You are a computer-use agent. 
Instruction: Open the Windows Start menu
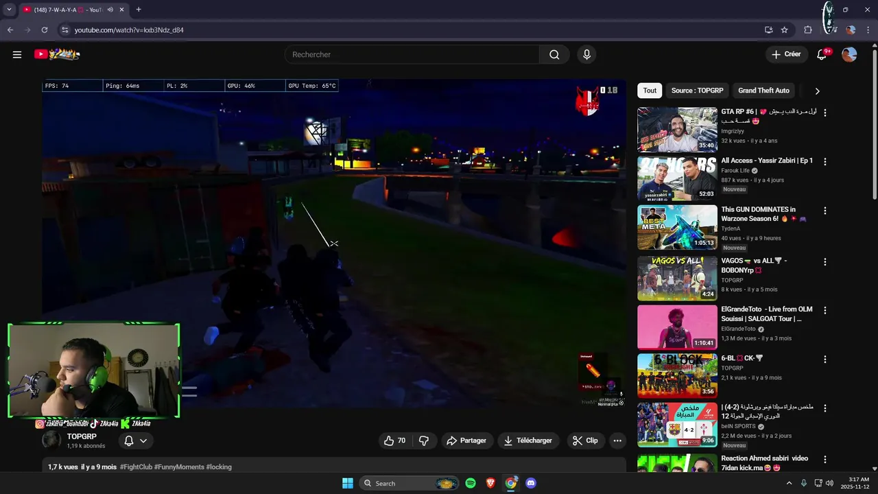tap(348, 483)
